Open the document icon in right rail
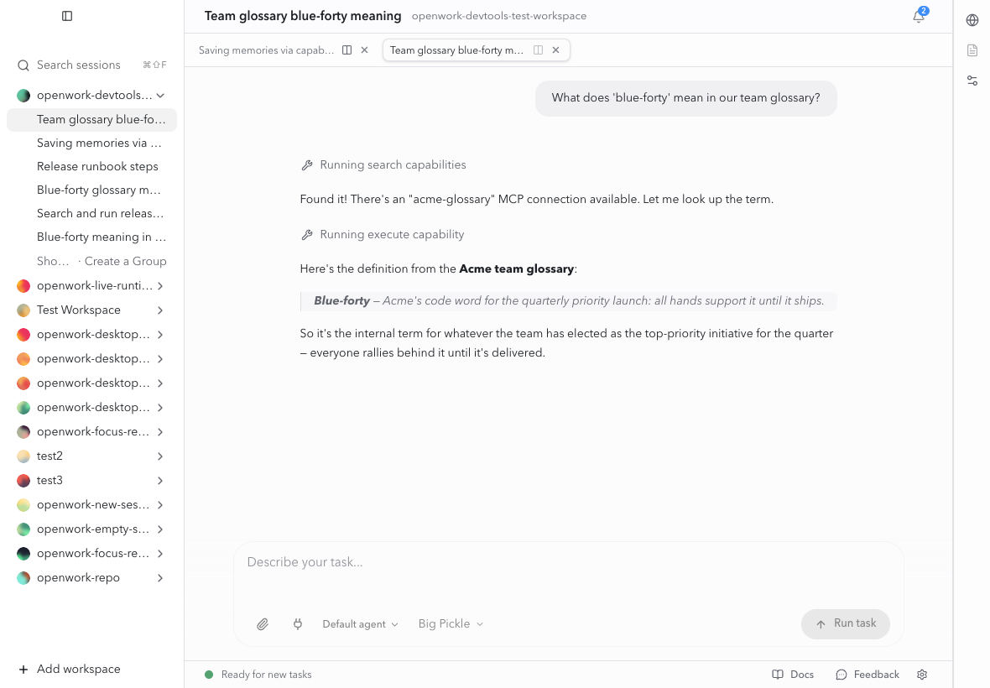Screen dimensions: 990x688 pos(972,50)
